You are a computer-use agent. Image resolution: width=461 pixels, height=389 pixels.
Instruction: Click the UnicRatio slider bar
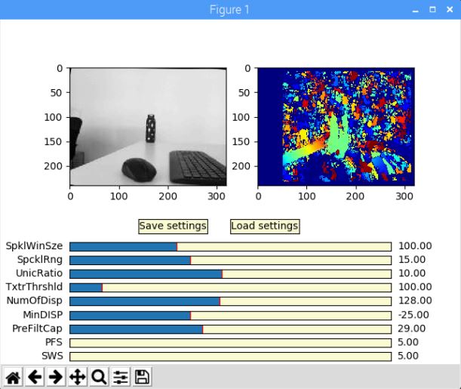230,273
